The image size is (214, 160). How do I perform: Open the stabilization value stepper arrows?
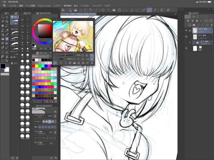point(53,143)
